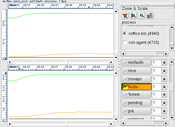Click the top chart scroll left arrow
The height and width of the screenshot is (127, 175).
(10, 62)
